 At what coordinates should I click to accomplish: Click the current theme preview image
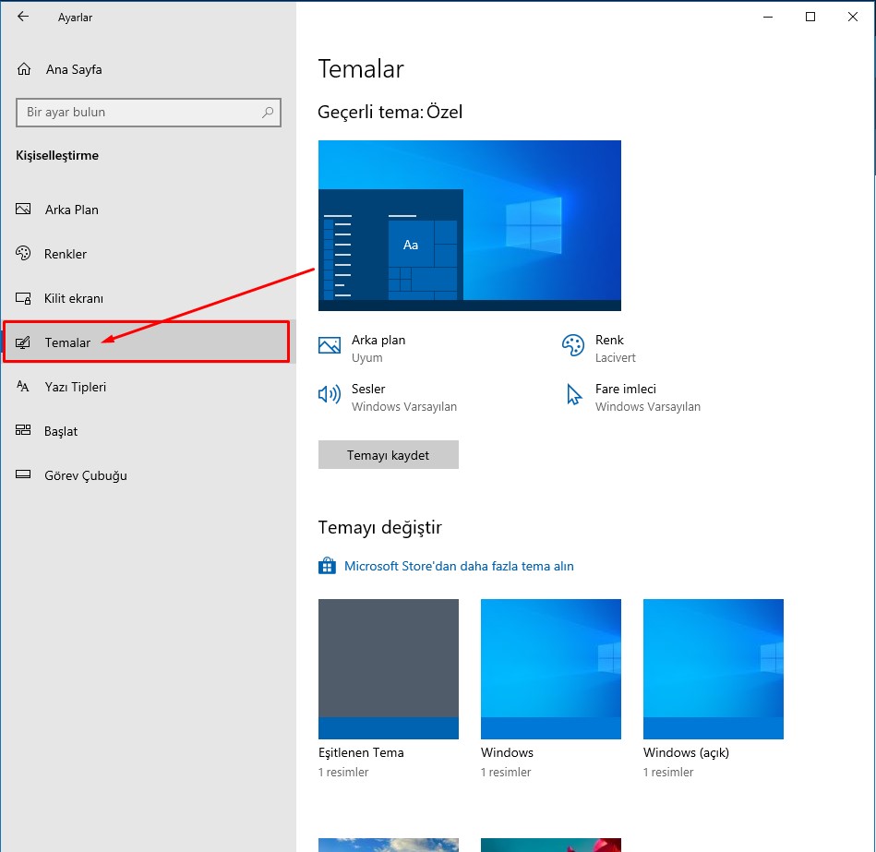pos(470,226)
